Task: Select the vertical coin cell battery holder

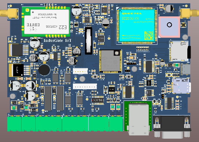Action: coord(89,40)
